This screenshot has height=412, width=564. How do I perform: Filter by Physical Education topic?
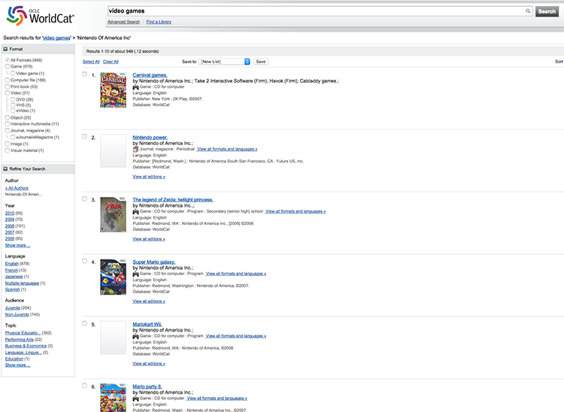(23, 333)
